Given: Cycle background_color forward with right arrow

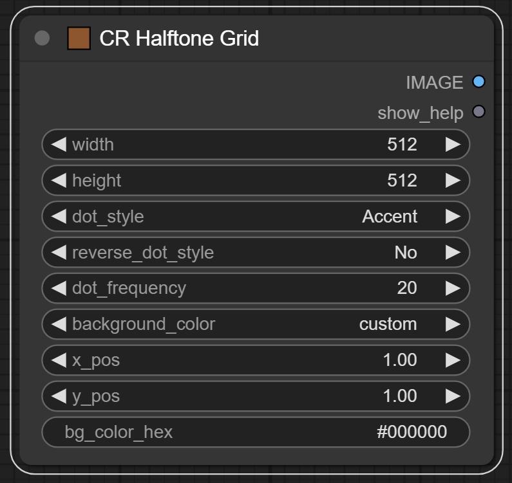Looking at the screenshot, I should click(453, 324).
